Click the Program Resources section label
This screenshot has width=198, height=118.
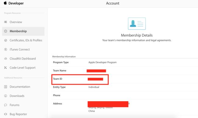point(12,13)
